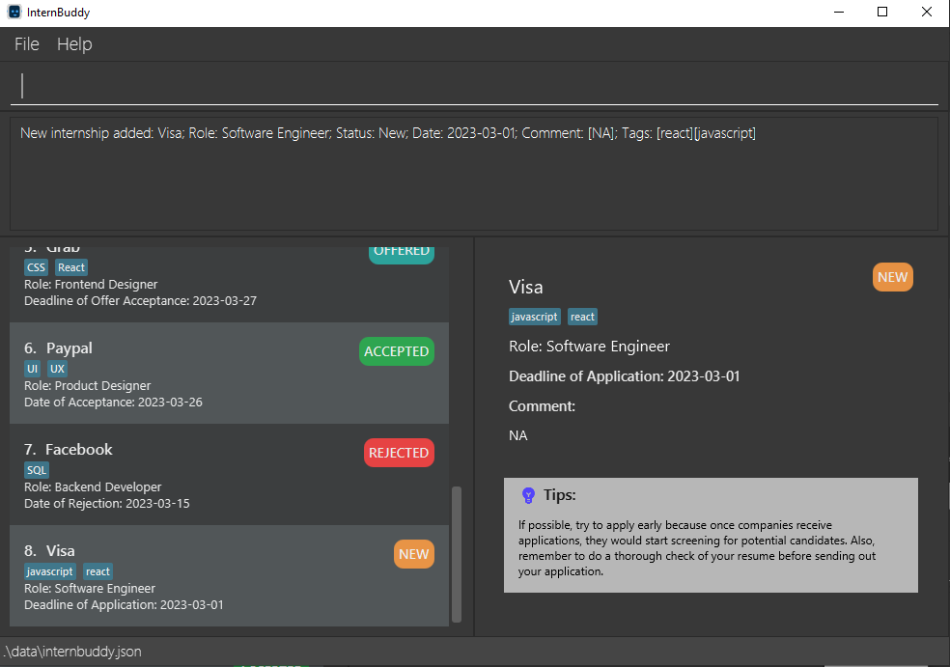Click the CSS tag on Grab

point(36,267)
